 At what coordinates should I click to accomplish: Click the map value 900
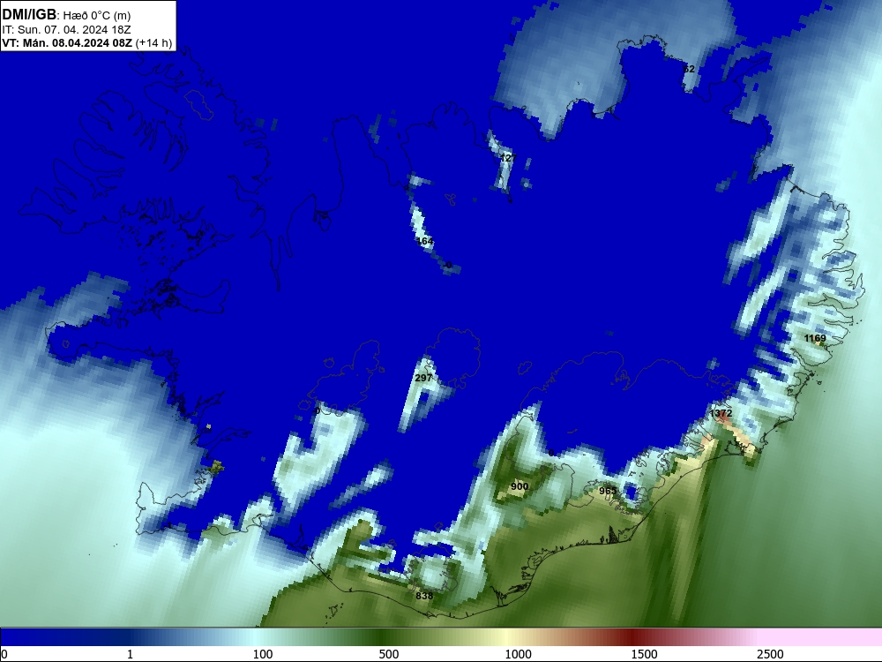519,486
